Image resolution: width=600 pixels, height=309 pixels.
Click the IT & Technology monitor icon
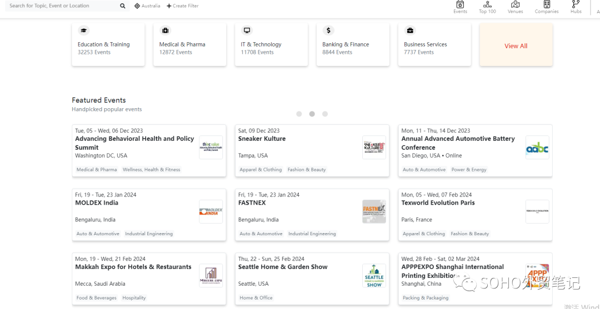[x=247, y=31]
